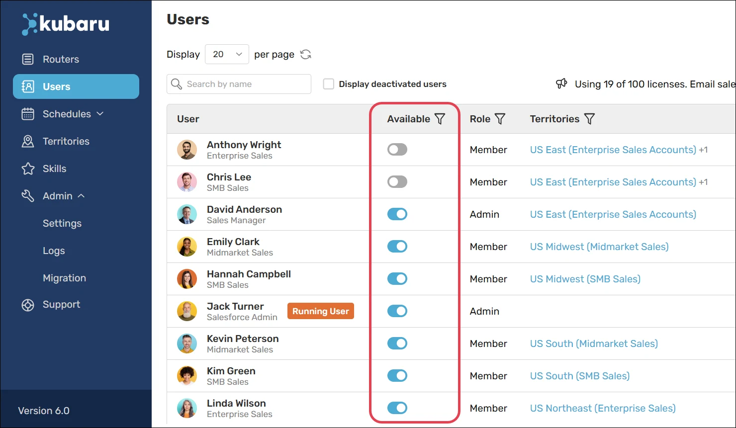Click the Search by name field
The width and height of the screenshot is (736, 428).
click(x=239, y=84)
